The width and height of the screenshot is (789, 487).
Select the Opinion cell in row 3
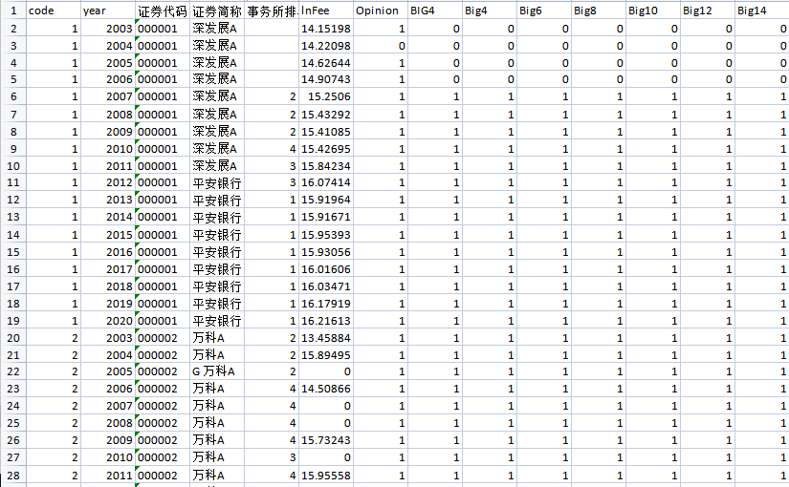pos(380,46)
